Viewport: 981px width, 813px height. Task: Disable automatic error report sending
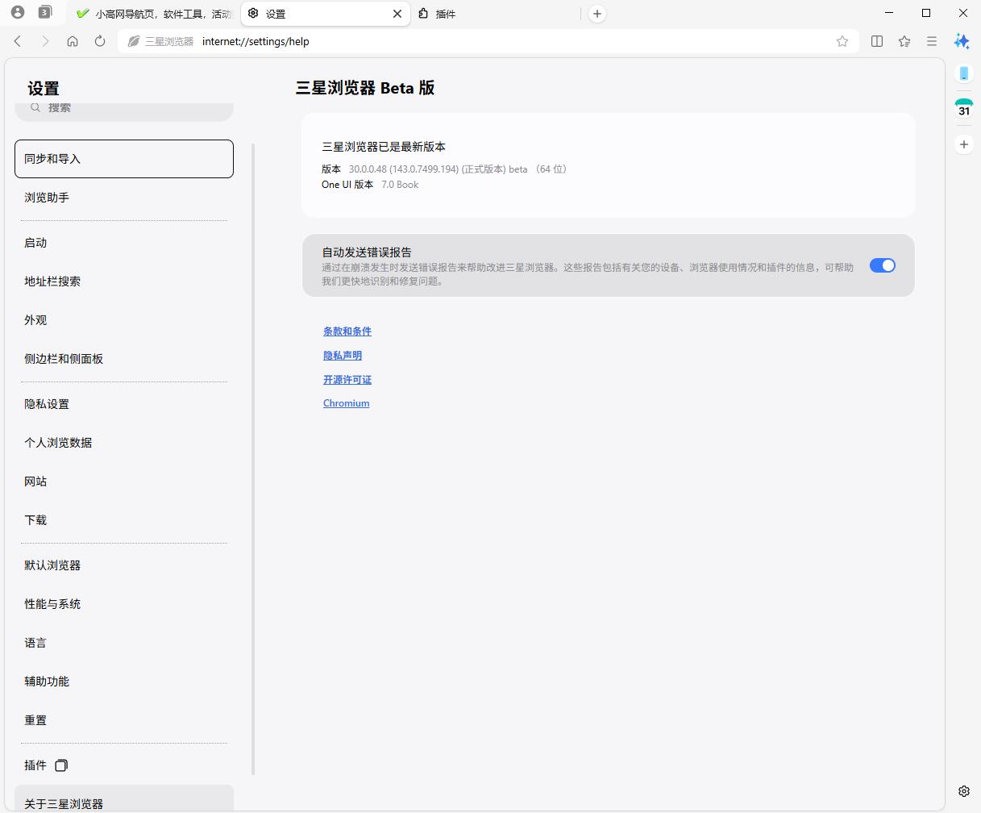883,265
